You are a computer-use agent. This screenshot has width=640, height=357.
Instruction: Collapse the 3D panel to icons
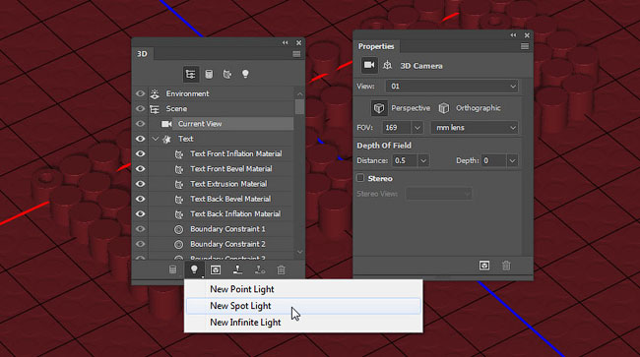point(285,42)
